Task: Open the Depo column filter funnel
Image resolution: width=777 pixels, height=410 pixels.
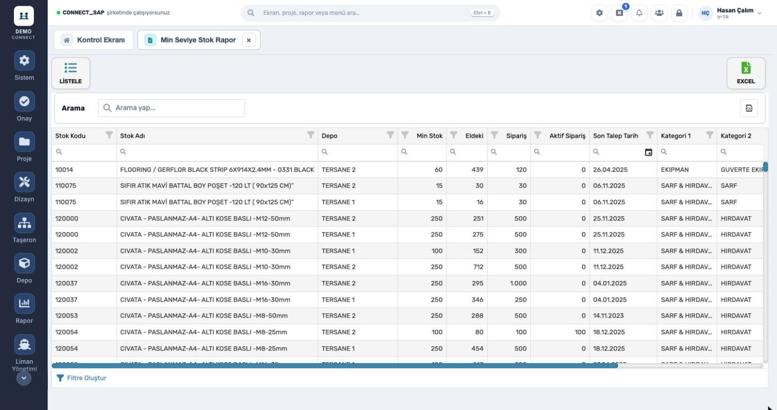Action: click(390, 135)
